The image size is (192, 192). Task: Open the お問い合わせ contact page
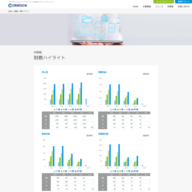coord(184,7)
